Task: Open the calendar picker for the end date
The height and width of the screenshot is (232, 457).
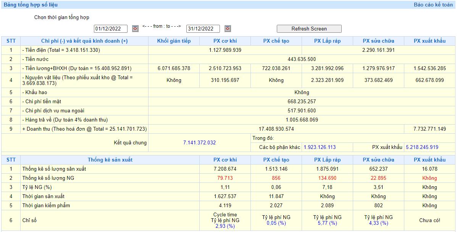Action: 228,29
